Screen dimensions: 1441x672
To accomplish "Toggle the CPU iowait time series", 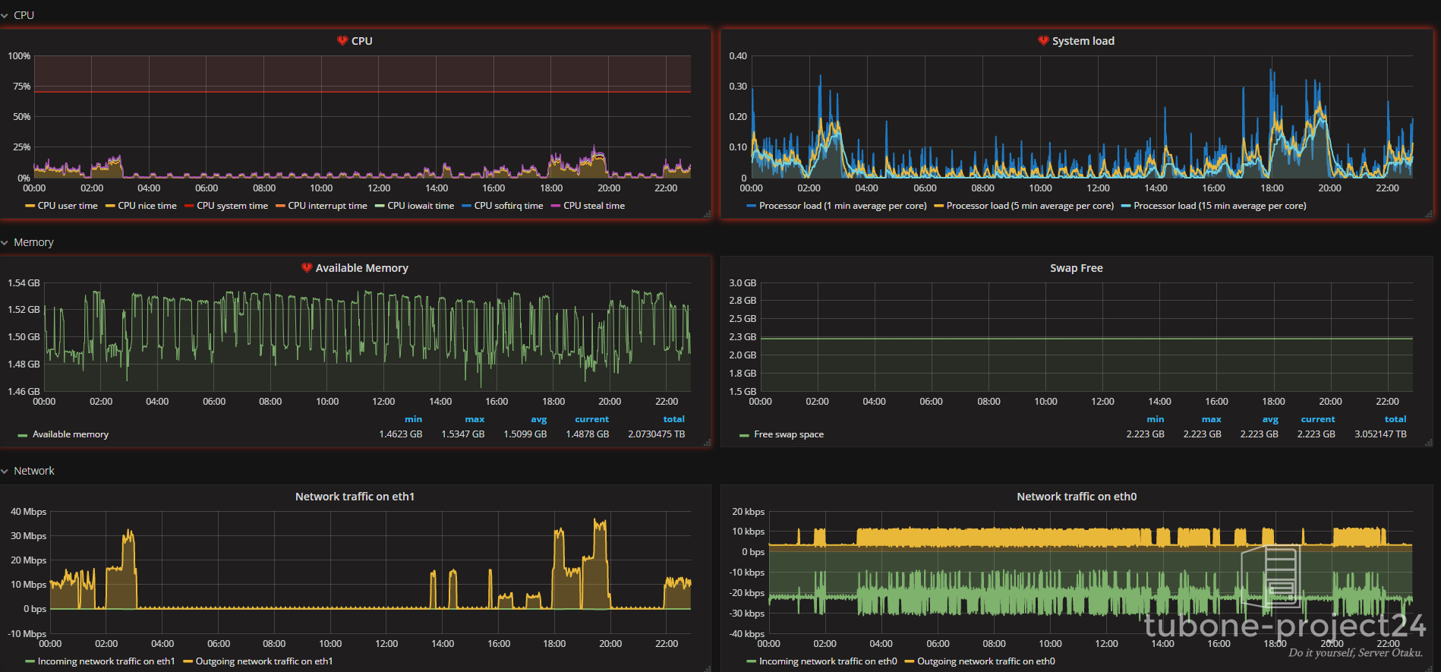I will (x=420, y=206).
